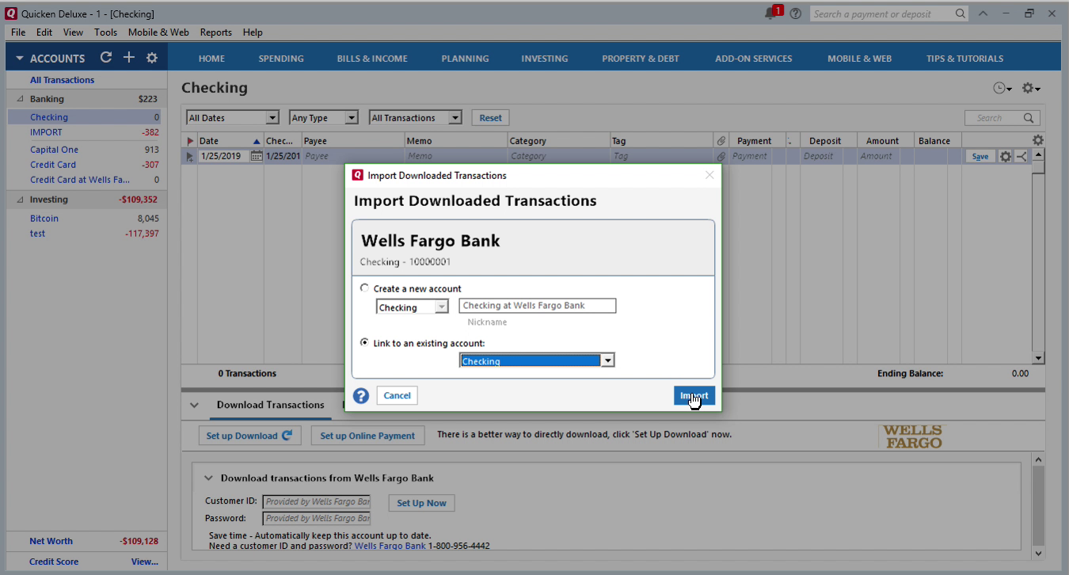Select Capital One account in sidebar

54,150
